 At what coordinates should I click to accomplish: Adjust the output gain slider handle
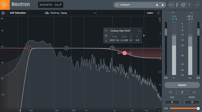tap(198, 32)
